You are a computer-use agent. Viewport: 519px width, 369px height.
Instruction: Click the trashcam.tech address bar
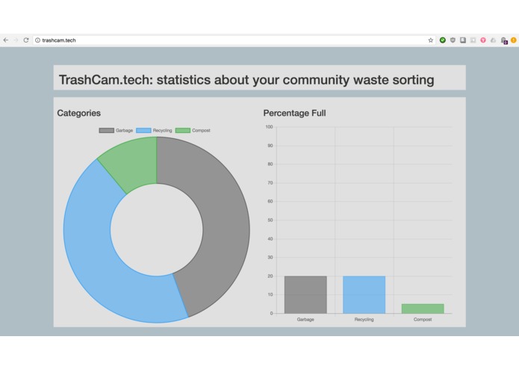[234, 40]
